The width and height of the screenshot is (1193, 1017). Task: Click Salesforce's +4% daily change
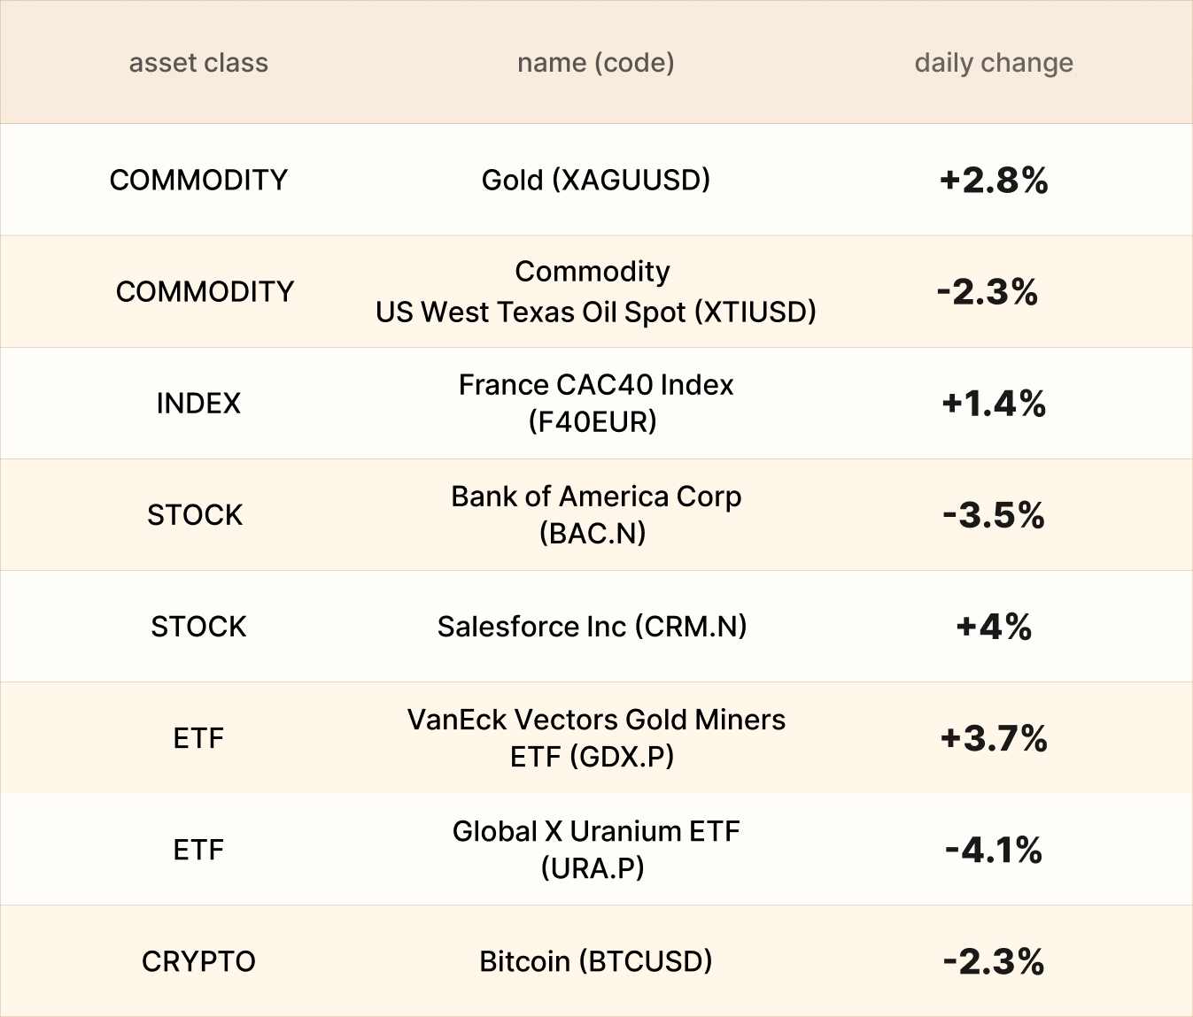coord(994,627)
